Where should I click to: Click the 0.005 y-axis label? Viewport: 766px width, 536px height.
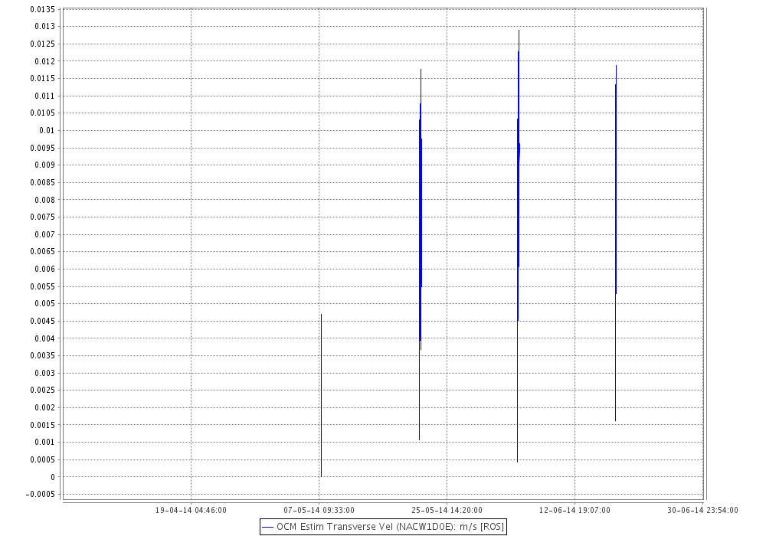coord(44,304)
